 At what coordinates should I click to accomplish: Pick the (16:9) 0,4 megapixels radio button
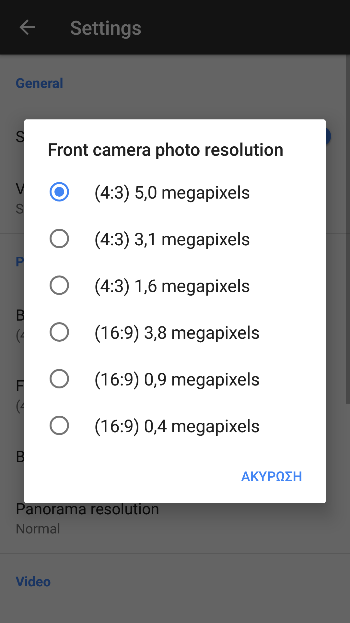59,425
